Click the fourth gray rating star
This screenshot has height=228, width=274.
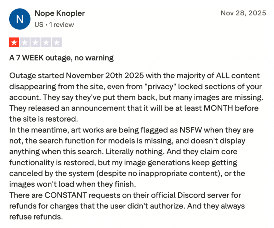pyautogui.click(x=47, y=43)
